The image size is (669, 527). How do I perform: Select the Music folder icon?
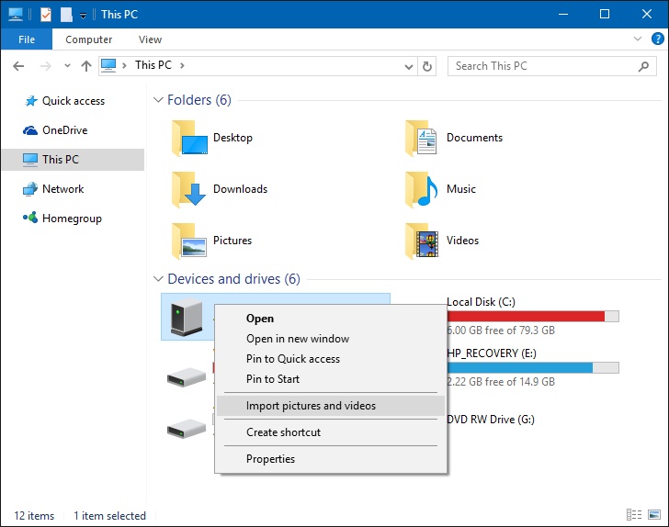pyautogui.click(x=422, y=189)
